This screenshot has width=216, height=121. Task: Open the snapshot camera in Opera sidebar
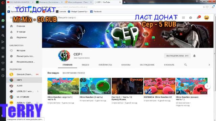click(3, 48)
